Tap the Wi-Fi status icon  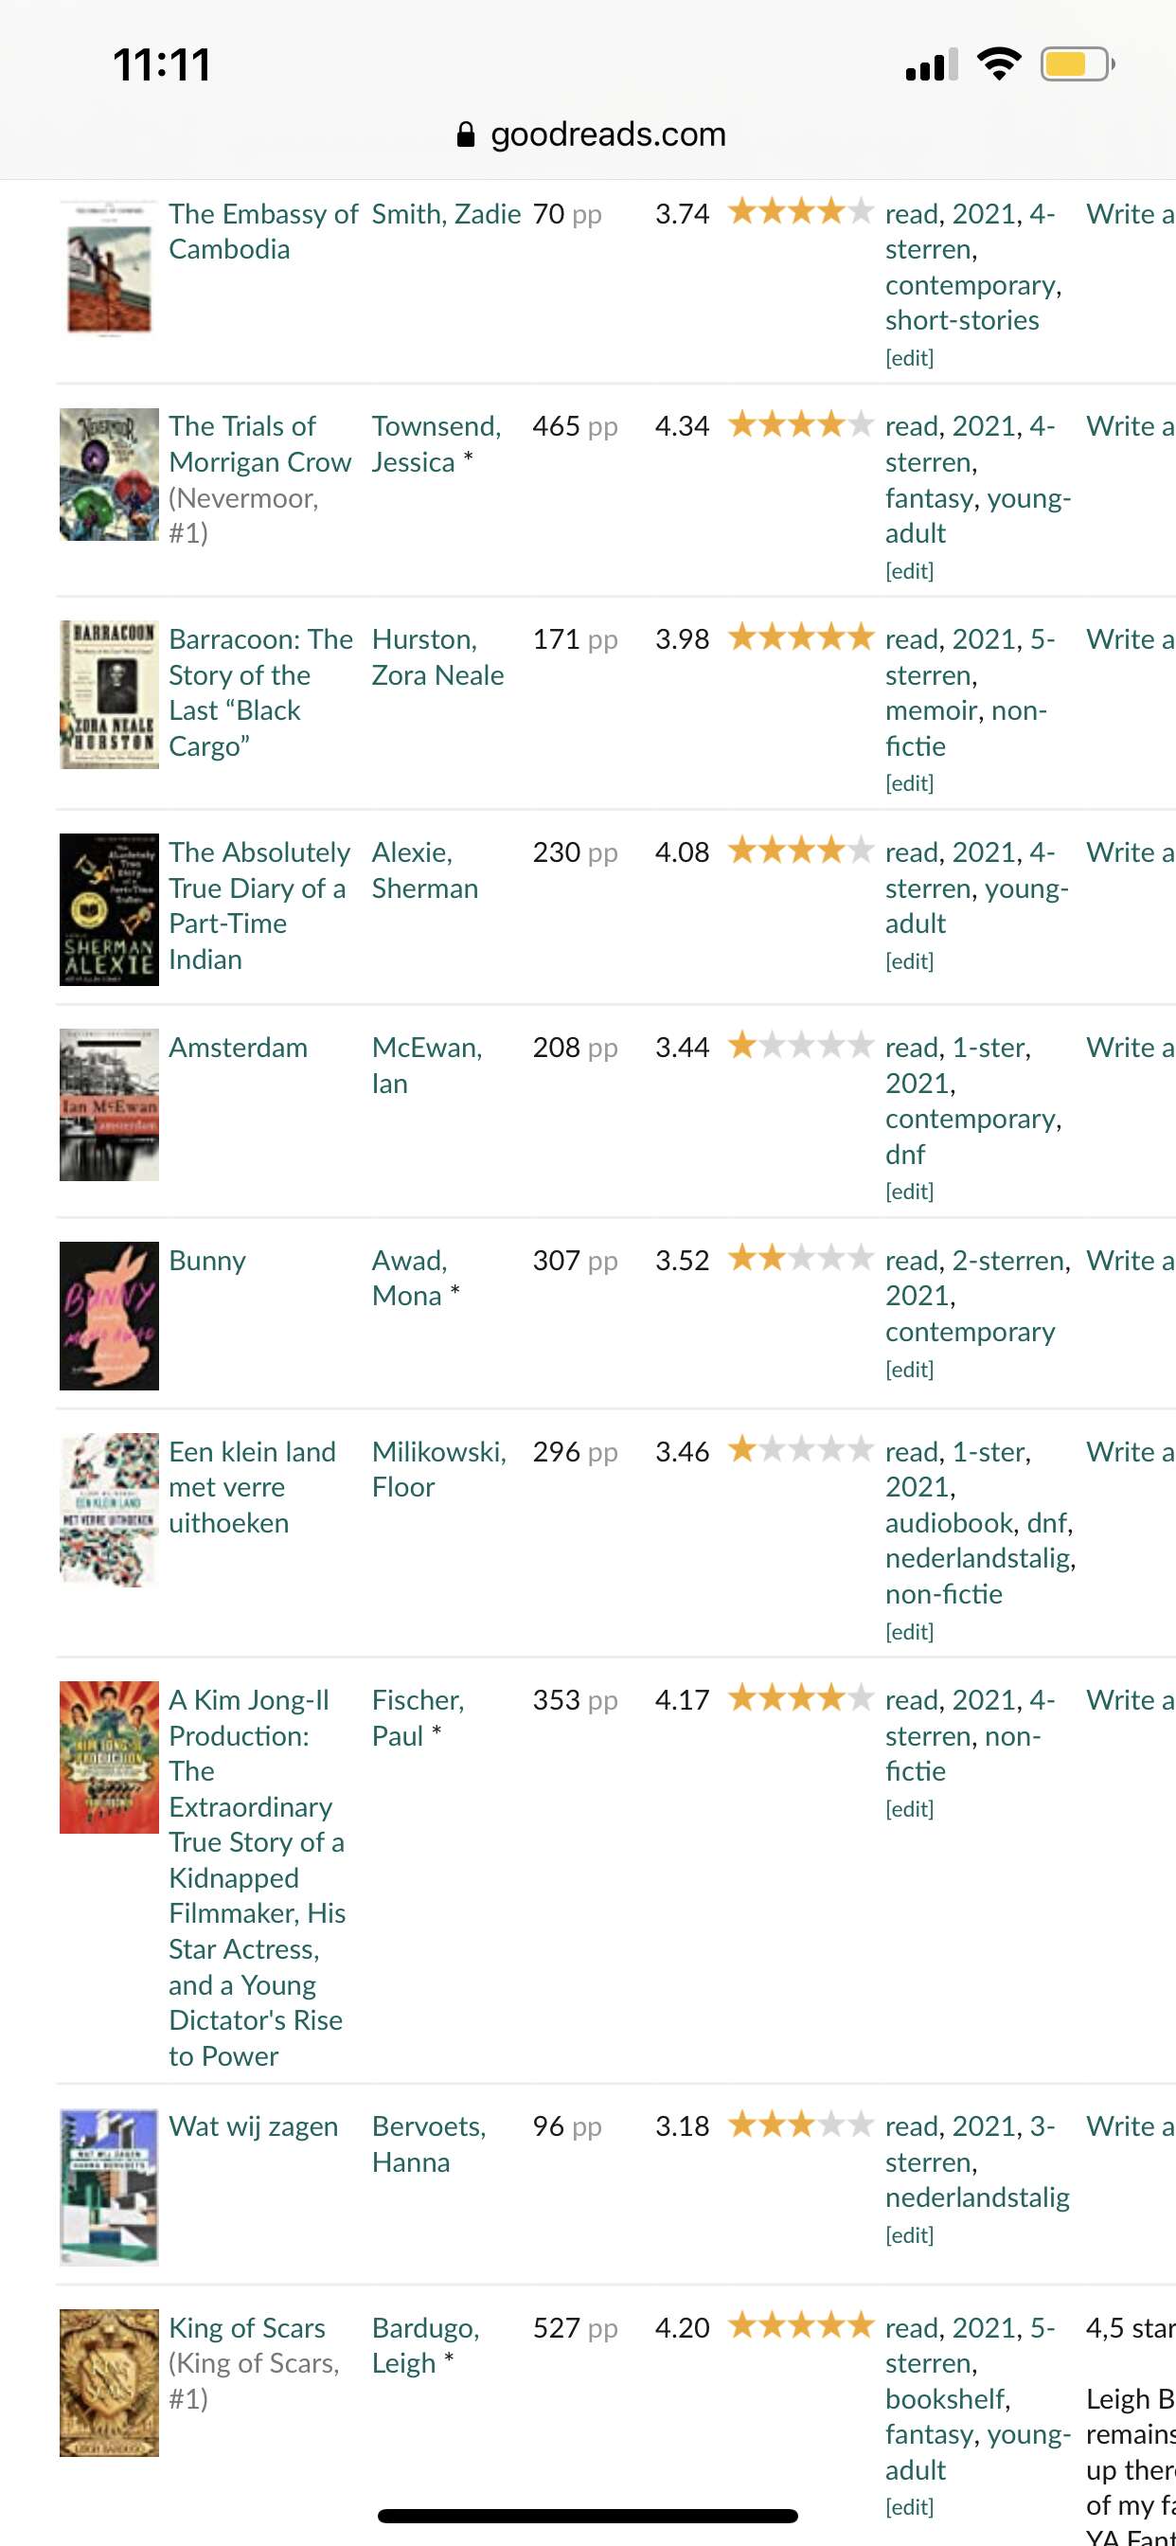[x=998, y=64]
